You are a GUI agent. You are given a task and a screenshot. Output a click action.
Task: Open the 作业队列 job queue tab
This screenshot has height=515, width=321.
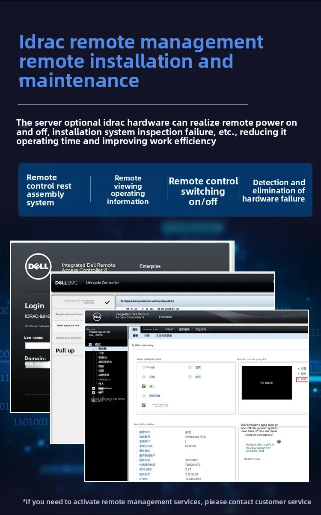(x=200, y=329)
